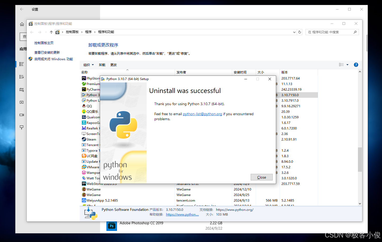Click the Typora icon in program list
The height and width of the screenshot is (242, 382).
[84, 150]
